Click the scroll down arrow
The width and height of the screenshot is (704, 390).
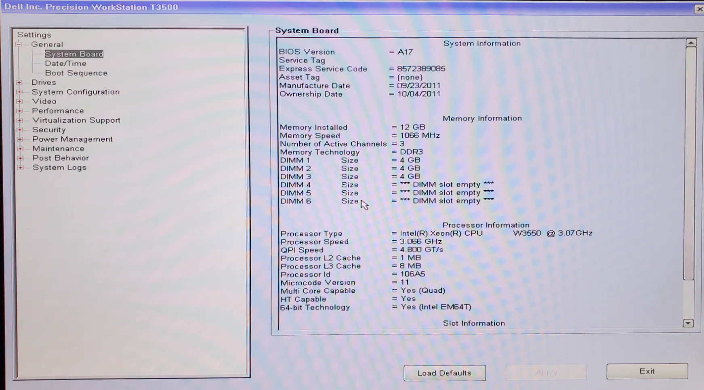688,323
